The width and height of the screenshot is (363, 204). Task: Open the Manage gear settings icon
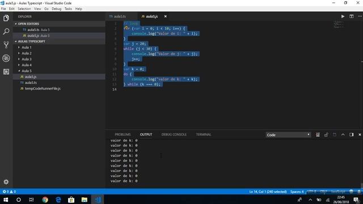6,182
